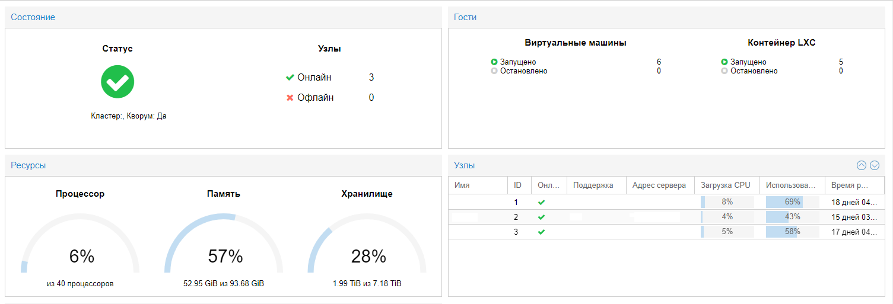Click running icon under Контейнер LXC
This screenshot has height=304, width=893.
click(x=724, y=62)
